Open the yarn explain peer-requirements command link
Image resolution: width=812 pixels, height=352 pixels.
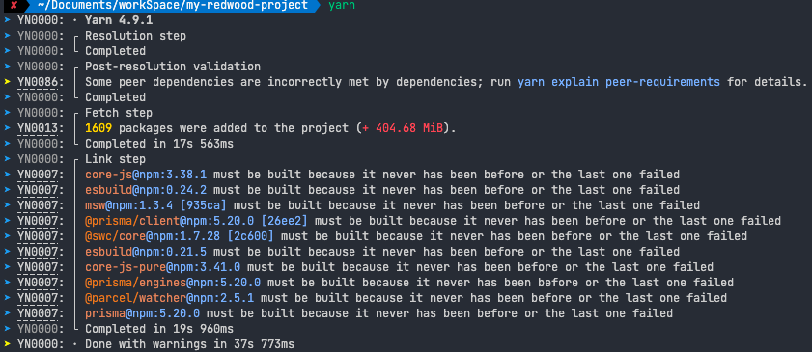(618, 82)
